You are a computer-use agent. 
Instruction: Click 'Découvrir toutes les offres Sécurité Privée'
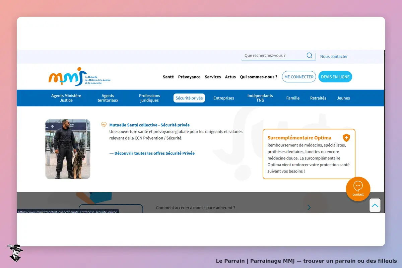click(152, 153)
